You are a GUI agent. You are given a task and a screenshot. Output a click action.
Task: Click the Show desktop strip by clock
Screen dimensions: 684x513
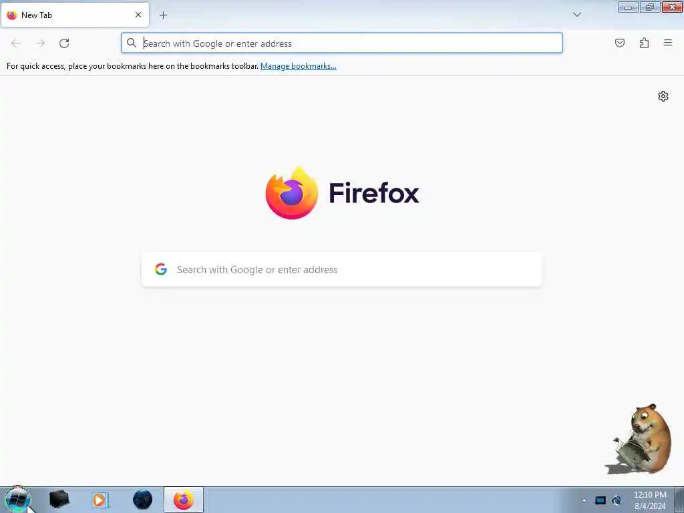pyautogui.click(x=679, y=500)
